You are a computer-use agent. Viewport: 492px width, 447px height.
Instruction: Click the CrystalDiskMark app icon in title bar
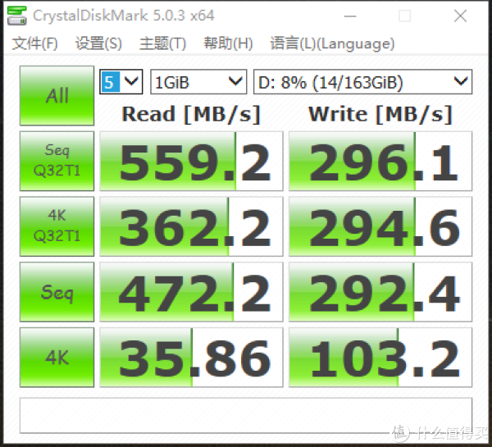[x=16, y=15]
